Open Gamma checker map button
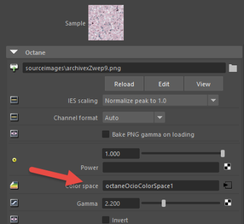Viewport: 244px width, 224px height. pos(228,203)
